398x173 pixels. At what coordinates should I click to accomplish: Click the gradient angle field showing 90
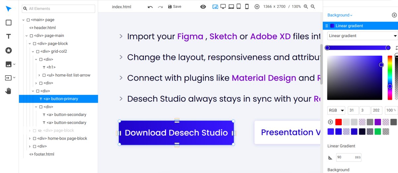[349, 157]
